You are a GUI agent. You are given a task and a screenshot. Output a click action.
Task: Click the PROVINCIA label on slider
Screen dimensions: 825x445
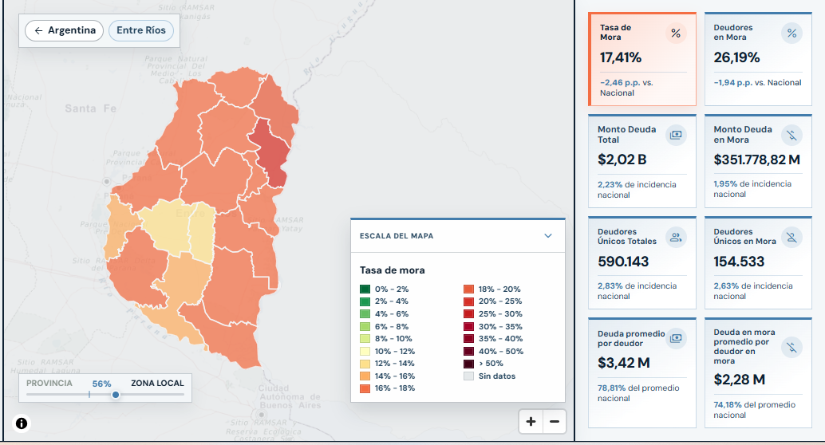[x=49, y=383]
